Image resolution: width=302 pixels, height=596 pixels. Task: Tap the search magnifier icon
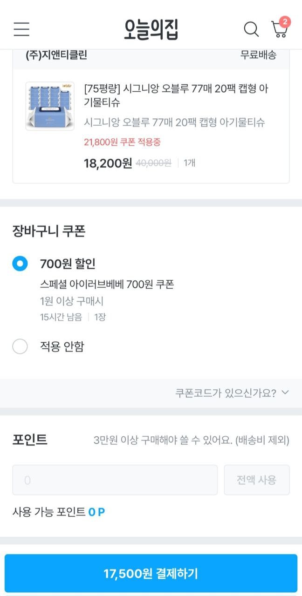[x=251, y=29]
